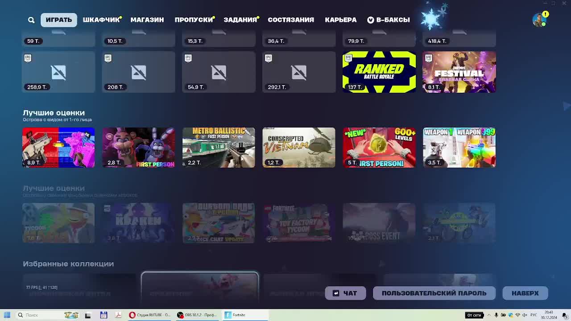Open the Boss Event island
Screen dimensions: 571x321
tap(379, 223)
